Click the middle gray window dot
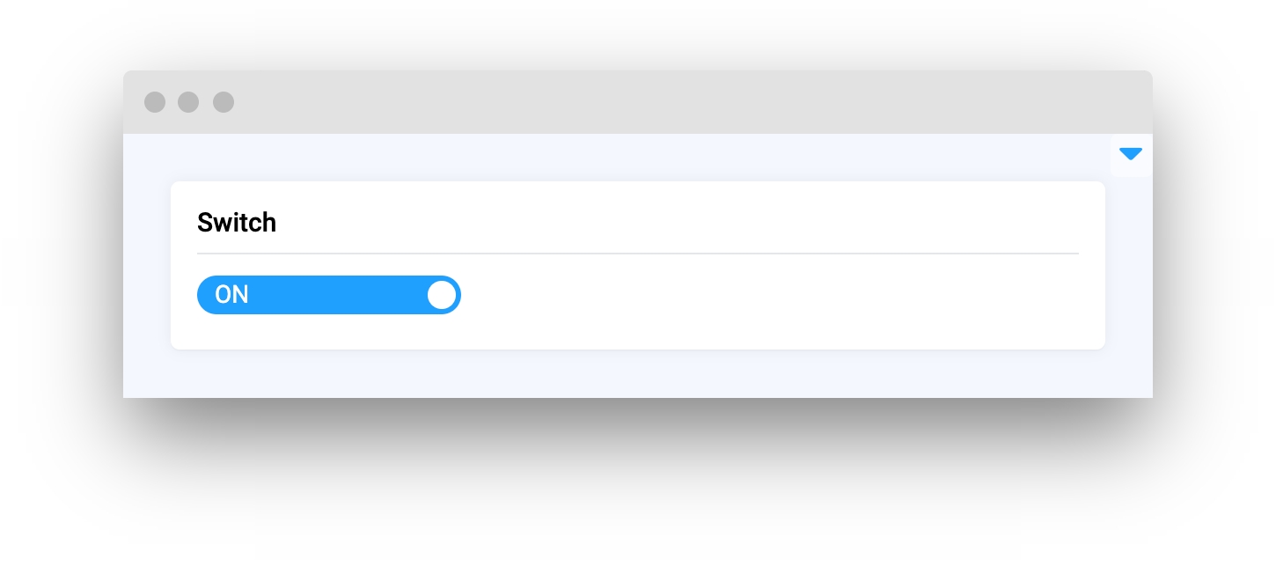The width and height of the screenshot is (1276, 574). [188, 102]
